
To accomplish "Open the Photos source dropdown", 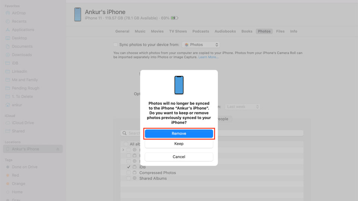I will 201,45.
